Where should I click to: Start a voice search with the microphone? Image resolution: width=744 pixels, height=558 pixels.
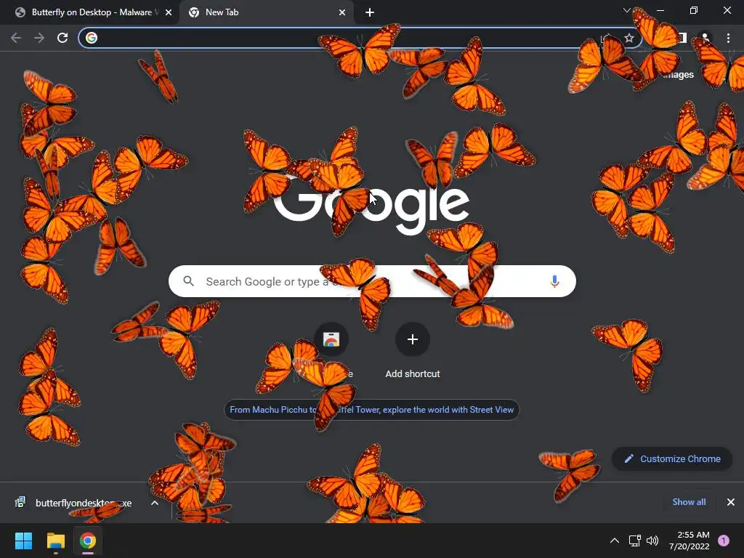click(x=554, y=281)
